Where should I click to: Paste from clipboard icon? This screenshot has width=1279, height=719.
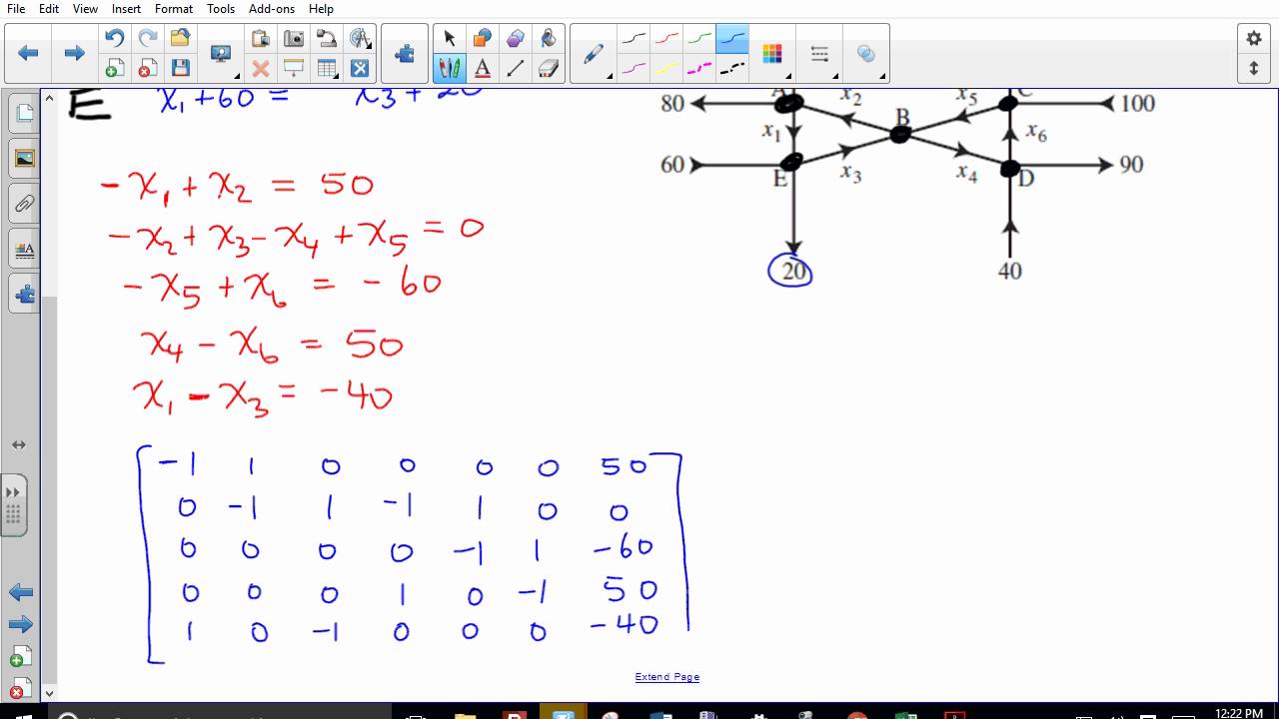[261, 39]
